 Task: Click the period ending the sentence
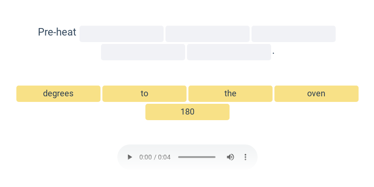(273, 54)
